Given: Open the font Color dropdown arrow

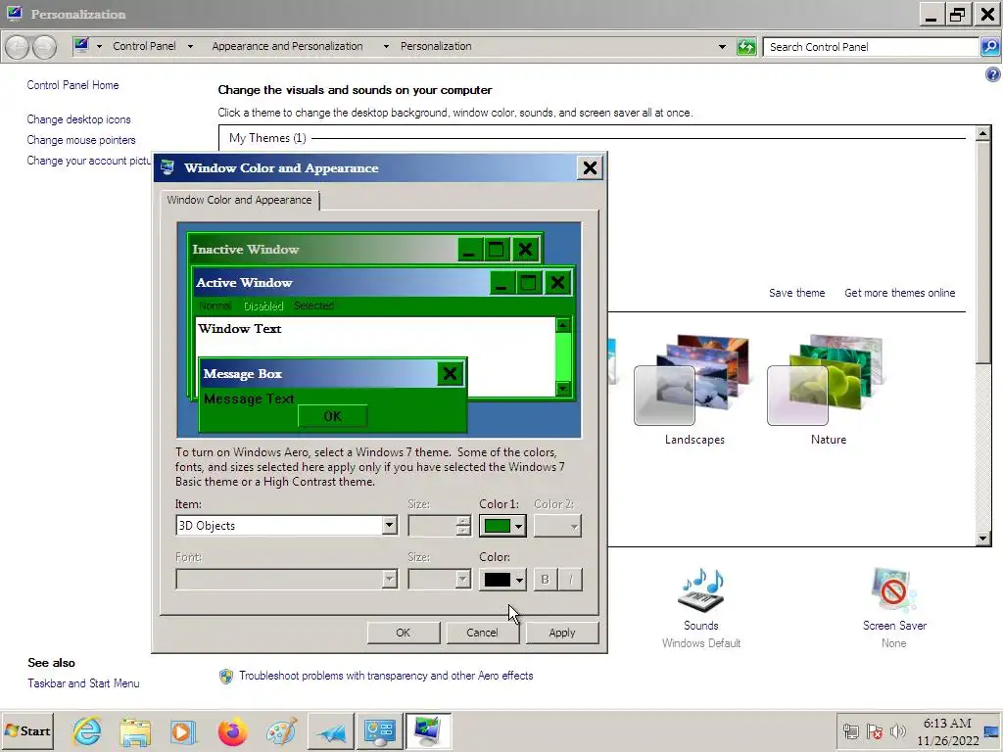Looking at the screenshot, I should coord(519,580).
